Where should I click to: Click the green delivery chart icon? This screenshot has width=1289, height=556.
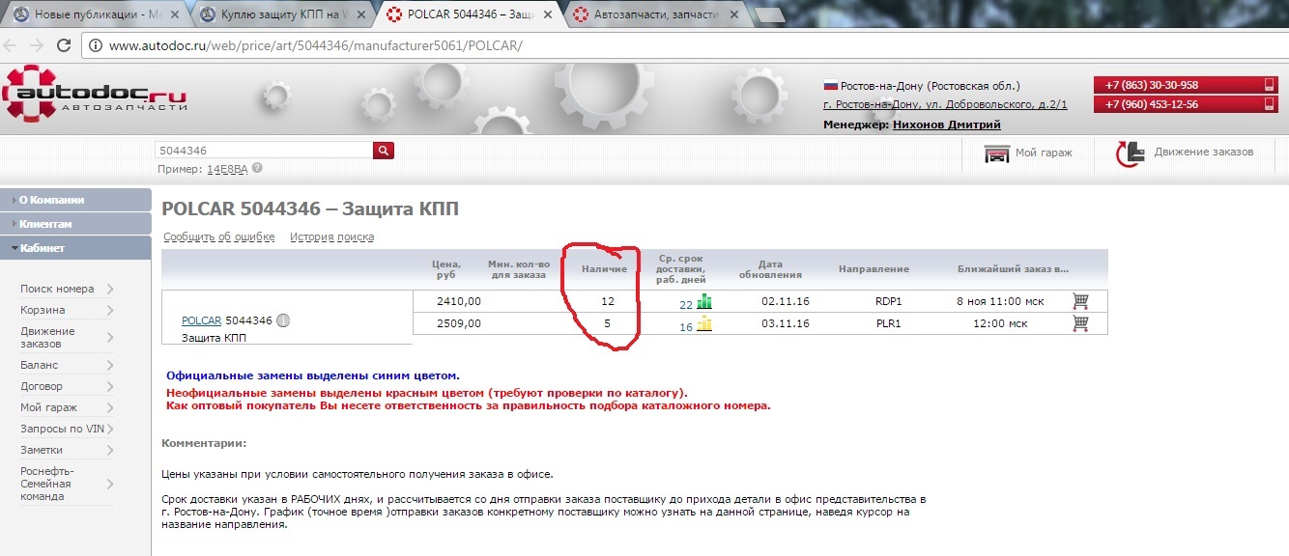[x=703, y=302]
